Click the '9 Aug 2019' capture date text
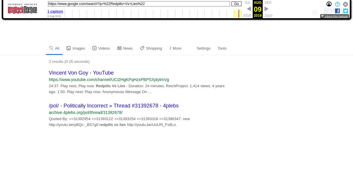Screen dimensions: 353x185 click(54, 16)
